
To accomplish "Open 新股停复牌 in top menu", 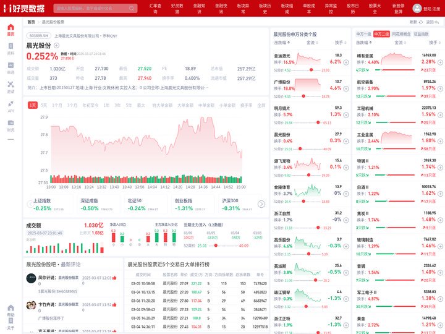I will 399,9.
